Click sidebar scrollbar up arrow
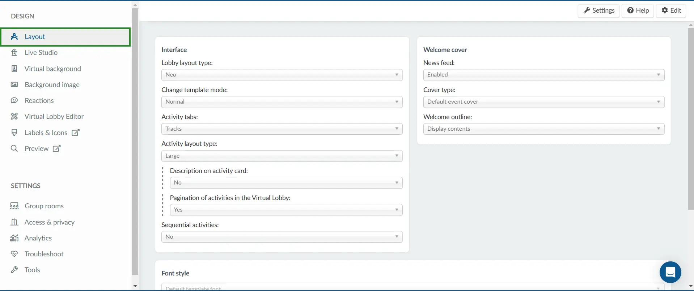This screenshot has width=694, height=291. (x=135, y=5)
